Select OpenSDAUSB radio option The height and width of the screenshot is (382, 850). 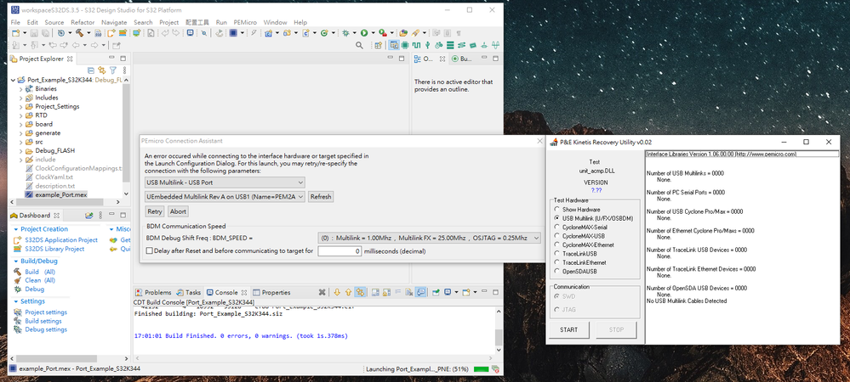[x=556, y=271]
